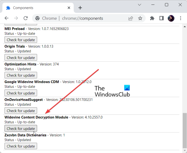Click version text '1.0.7.1652906823'
This screenshot has height=153, width=187.
(x=55, y=29)
